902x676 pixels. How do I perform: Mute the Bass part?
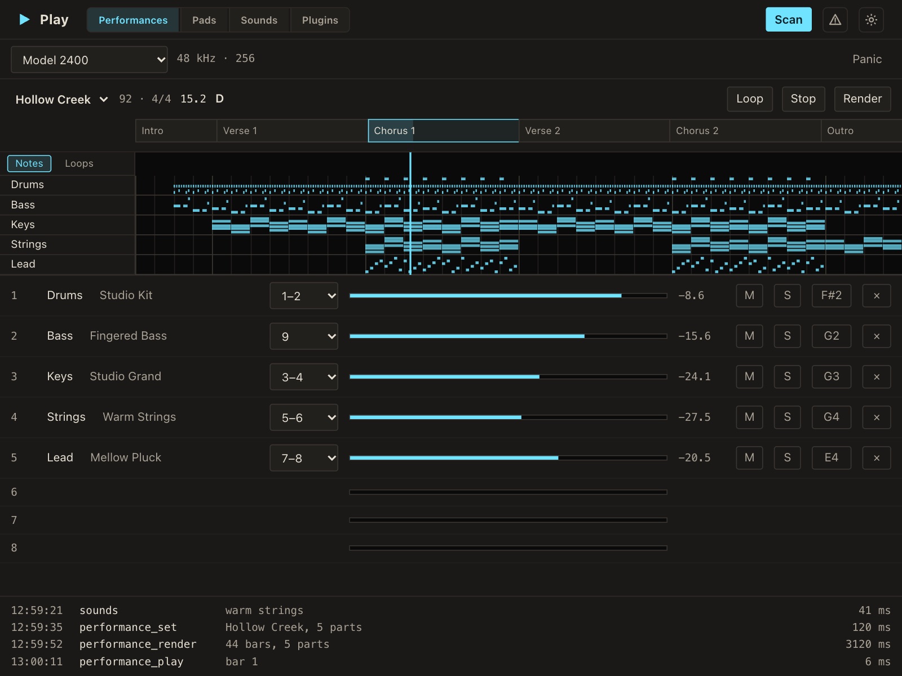[749, 336]
